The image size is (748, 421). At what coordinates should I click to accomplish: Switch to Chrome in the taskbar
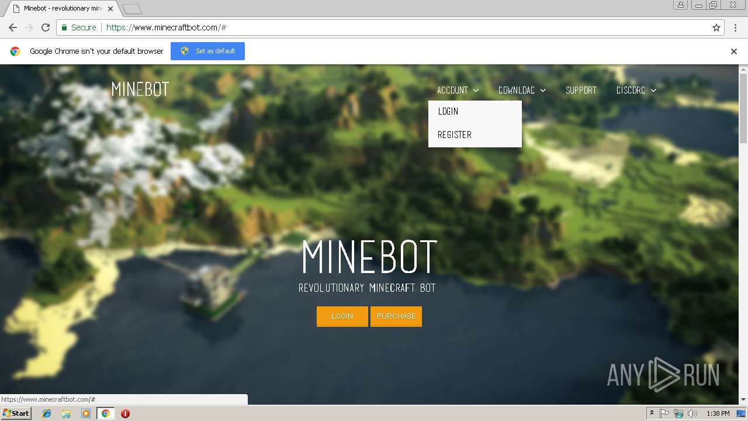pyautogui.click(x=105, y=413)
